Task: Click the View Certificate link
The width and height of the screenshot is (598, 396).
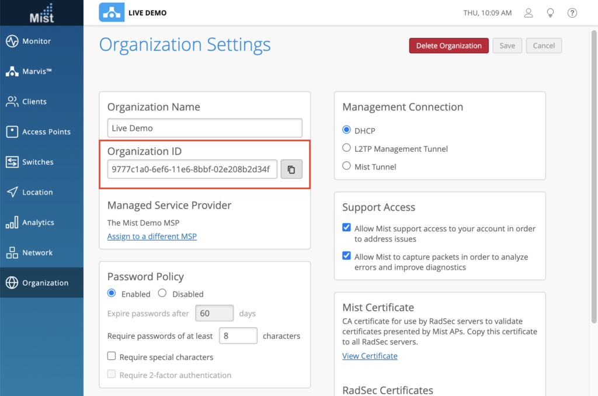Action: (370, 356)
